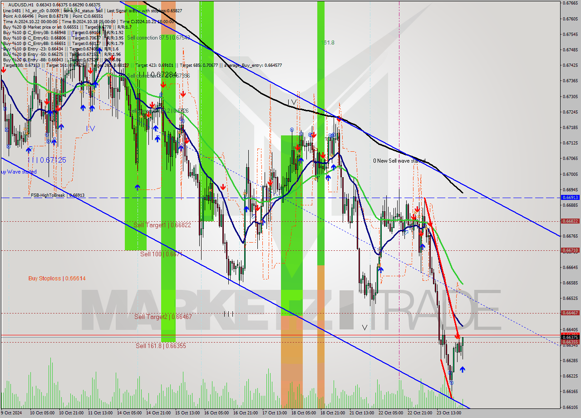Select the 'I I 0.67125' wave label

(47, 160)
